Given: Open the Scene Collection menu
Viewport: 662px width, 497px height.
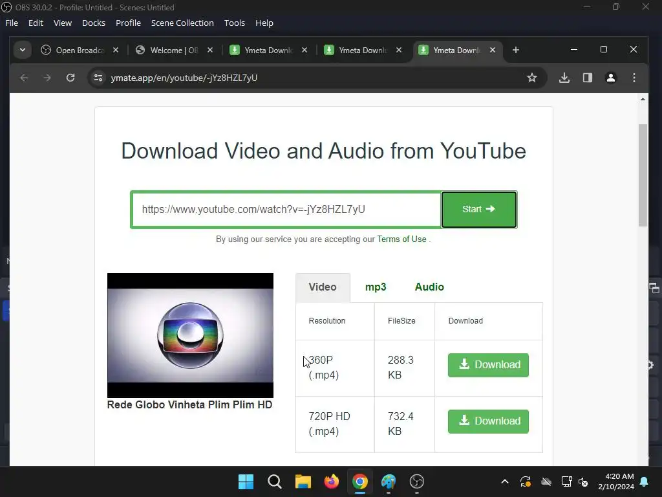Looking at the screenshot, I should click(182, 23).
